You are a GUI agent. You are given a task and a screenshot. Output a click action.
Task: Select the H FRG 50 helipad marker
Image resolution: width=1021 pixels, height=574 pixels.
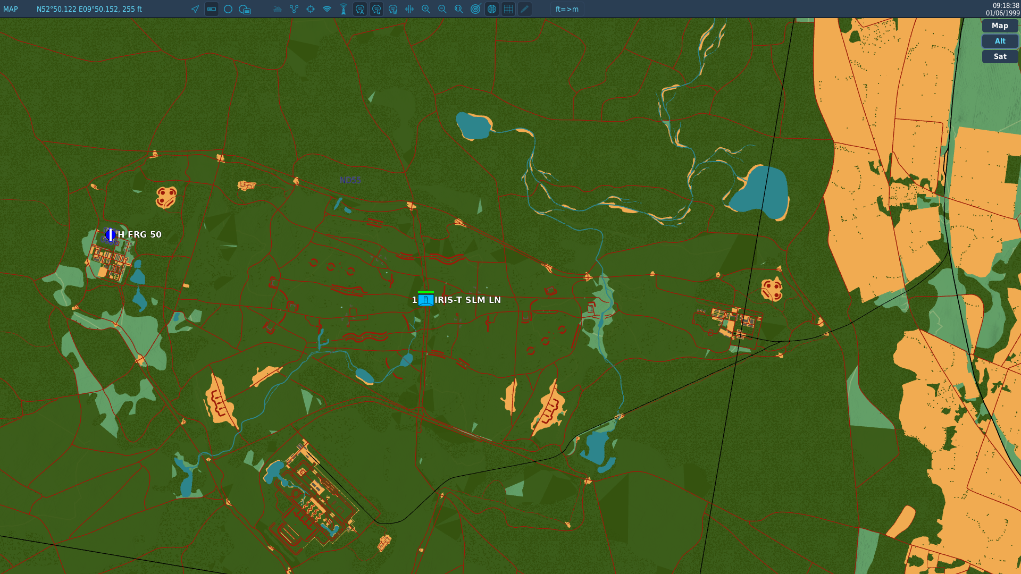point(111,234)
